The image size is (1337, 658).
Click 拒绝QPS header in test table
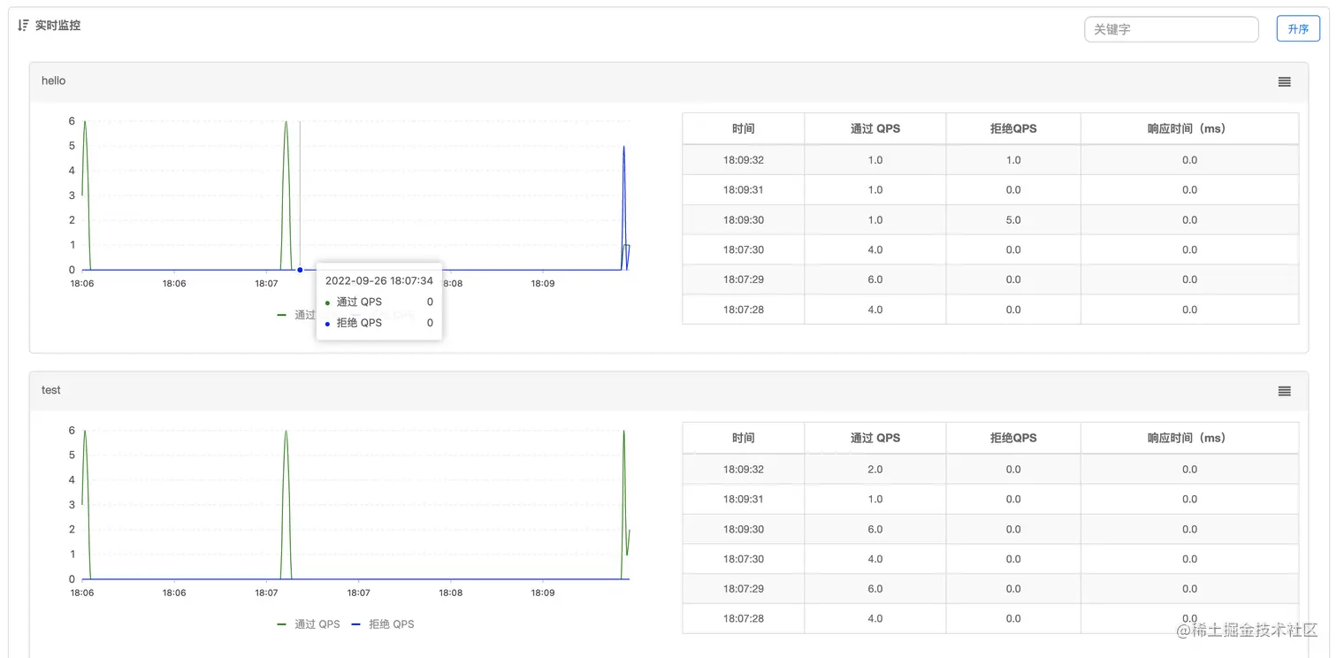pyautogui.click(x=1013, y=438)
